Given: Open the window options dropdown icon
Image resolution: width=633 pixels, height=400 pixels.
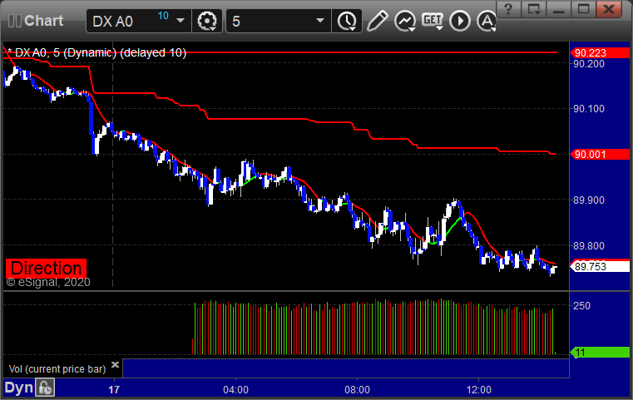Looking at the screenshot, I should 533,9.
